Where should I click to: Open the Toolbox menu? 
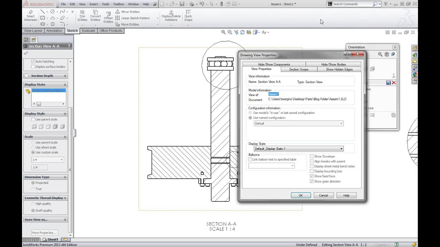[x=119, y=4]
